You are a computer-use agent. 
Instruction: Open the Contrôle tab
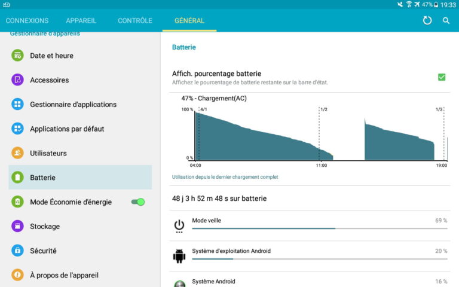coord(135,20)
